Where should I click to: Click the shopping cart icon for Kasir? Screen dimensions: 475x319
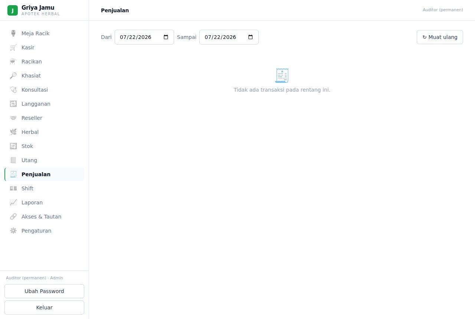pyautogui.click(x=13, y=47)
